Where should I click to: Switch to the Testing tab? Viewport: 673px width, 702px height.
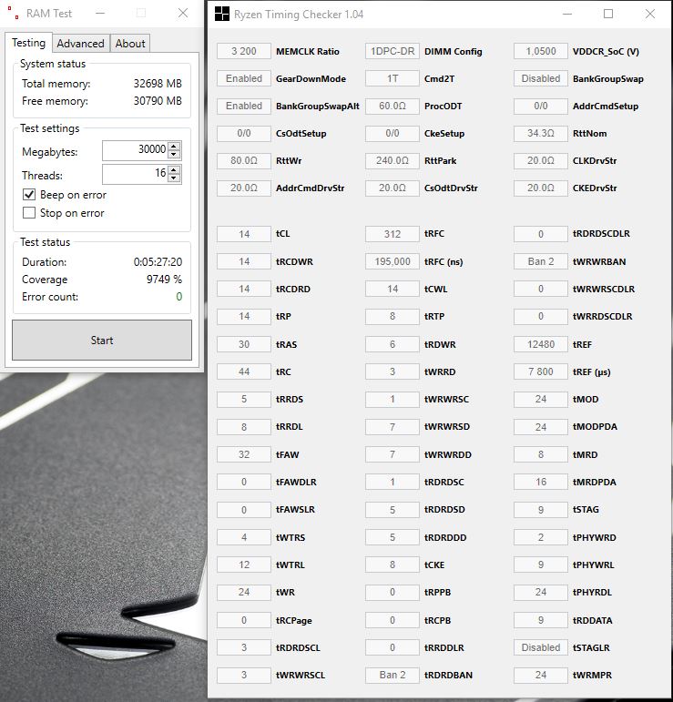pos(28,43)
